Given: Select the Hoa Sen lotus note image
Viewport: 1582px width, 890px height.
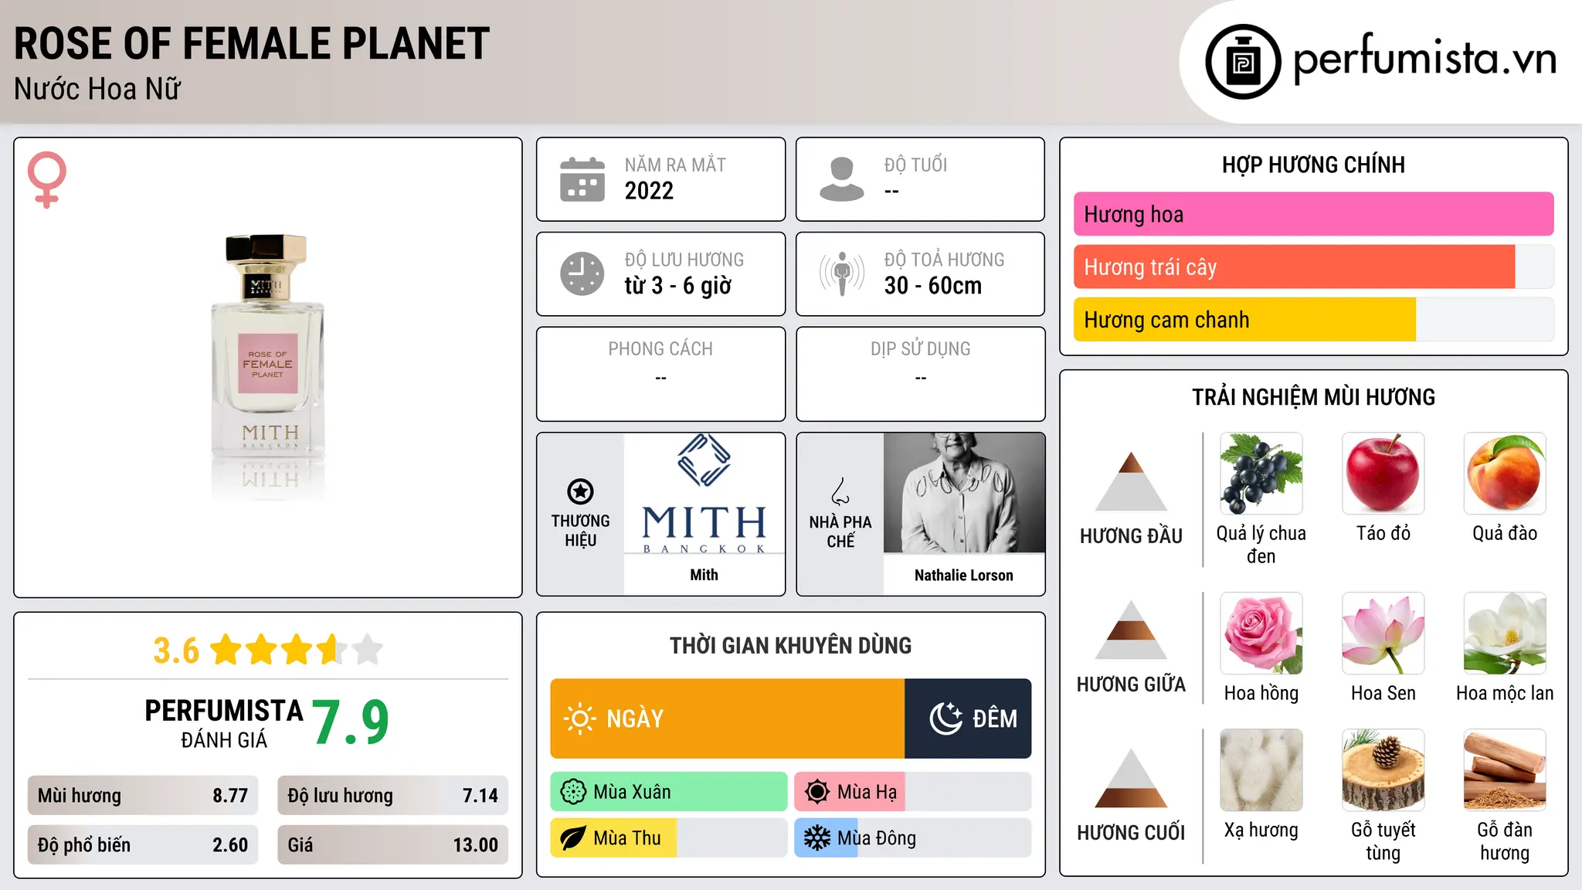Looking at the screenshot, I should coord(1383,634).
